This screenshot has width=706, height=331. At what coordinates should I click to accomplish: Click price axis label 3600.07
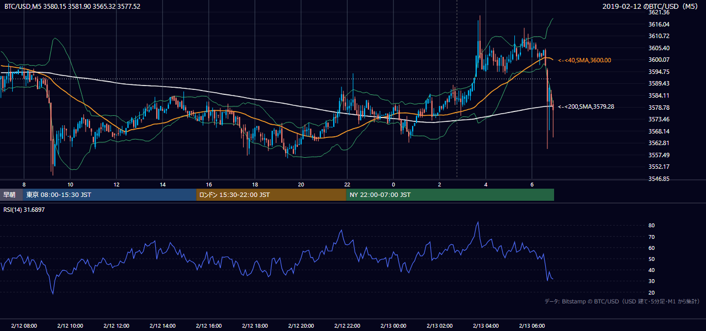point(659,60)
